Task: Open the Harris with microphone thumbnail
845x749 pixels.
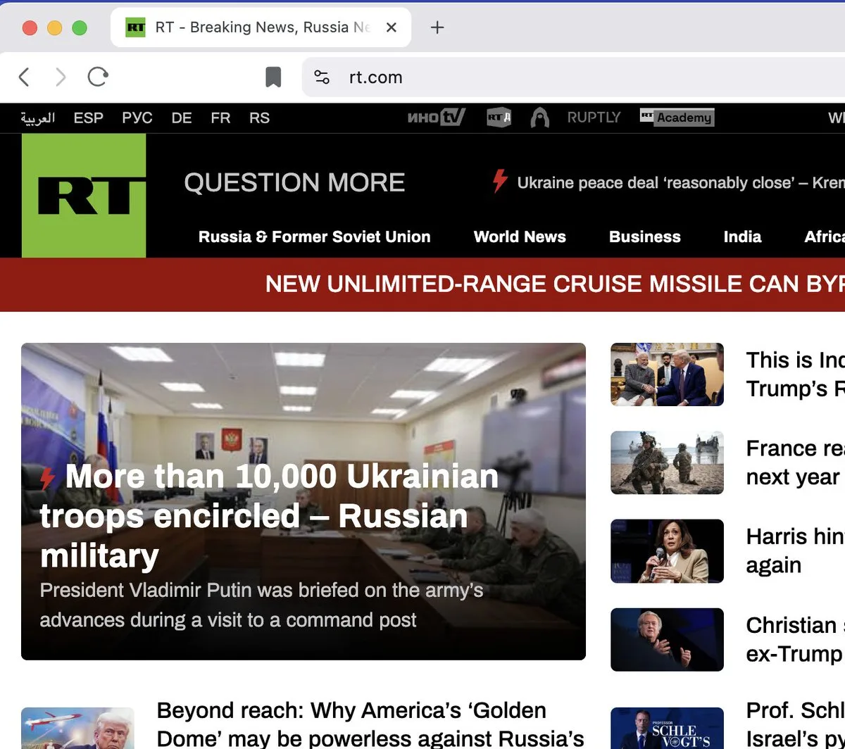Action: tap(667, 551)
